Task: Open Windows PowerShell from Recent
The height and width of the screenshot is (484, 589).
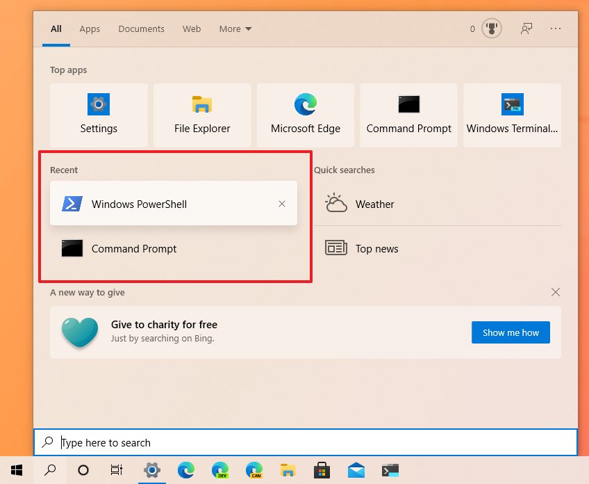Action: pyautogui.click(x=139, y=204)
